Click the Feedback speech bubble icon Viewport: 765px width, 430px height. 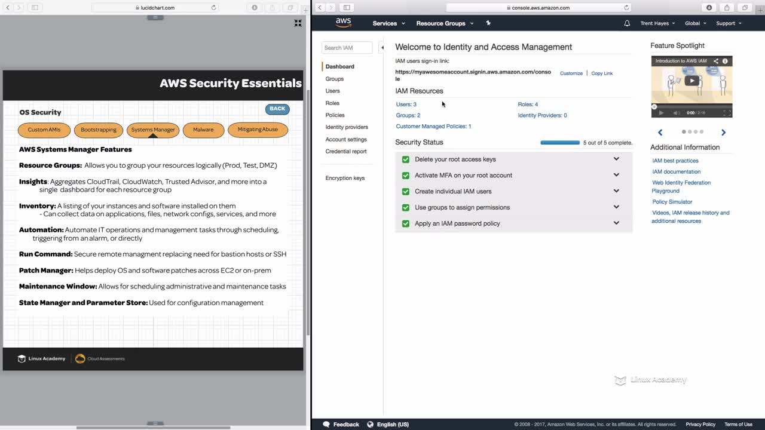coord(326,425)
